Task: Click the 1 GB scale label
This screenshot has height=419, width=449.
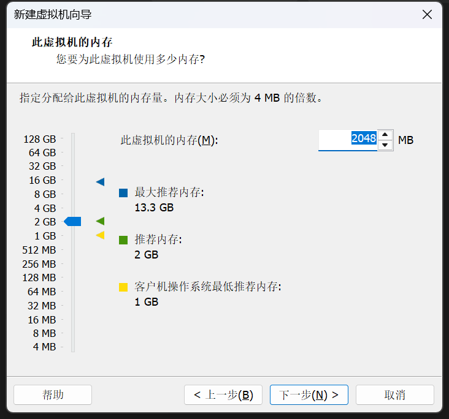Action: pos(45,236)
